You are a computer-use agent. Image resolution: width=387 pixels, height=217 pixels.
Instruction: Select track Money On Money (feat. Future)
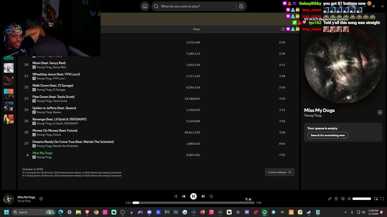[x=55, y=131]
